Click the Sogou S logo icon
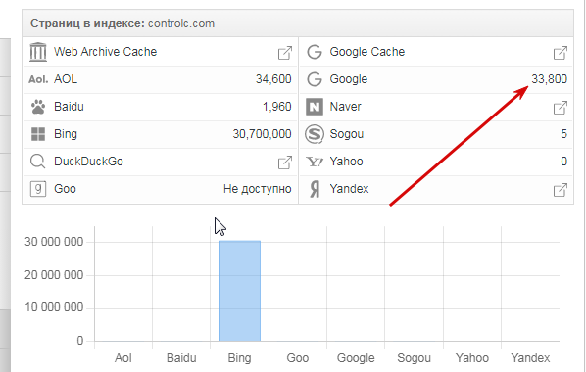This screenshot has height=372, width=586. pyautogui.click(x=315, y=134)
